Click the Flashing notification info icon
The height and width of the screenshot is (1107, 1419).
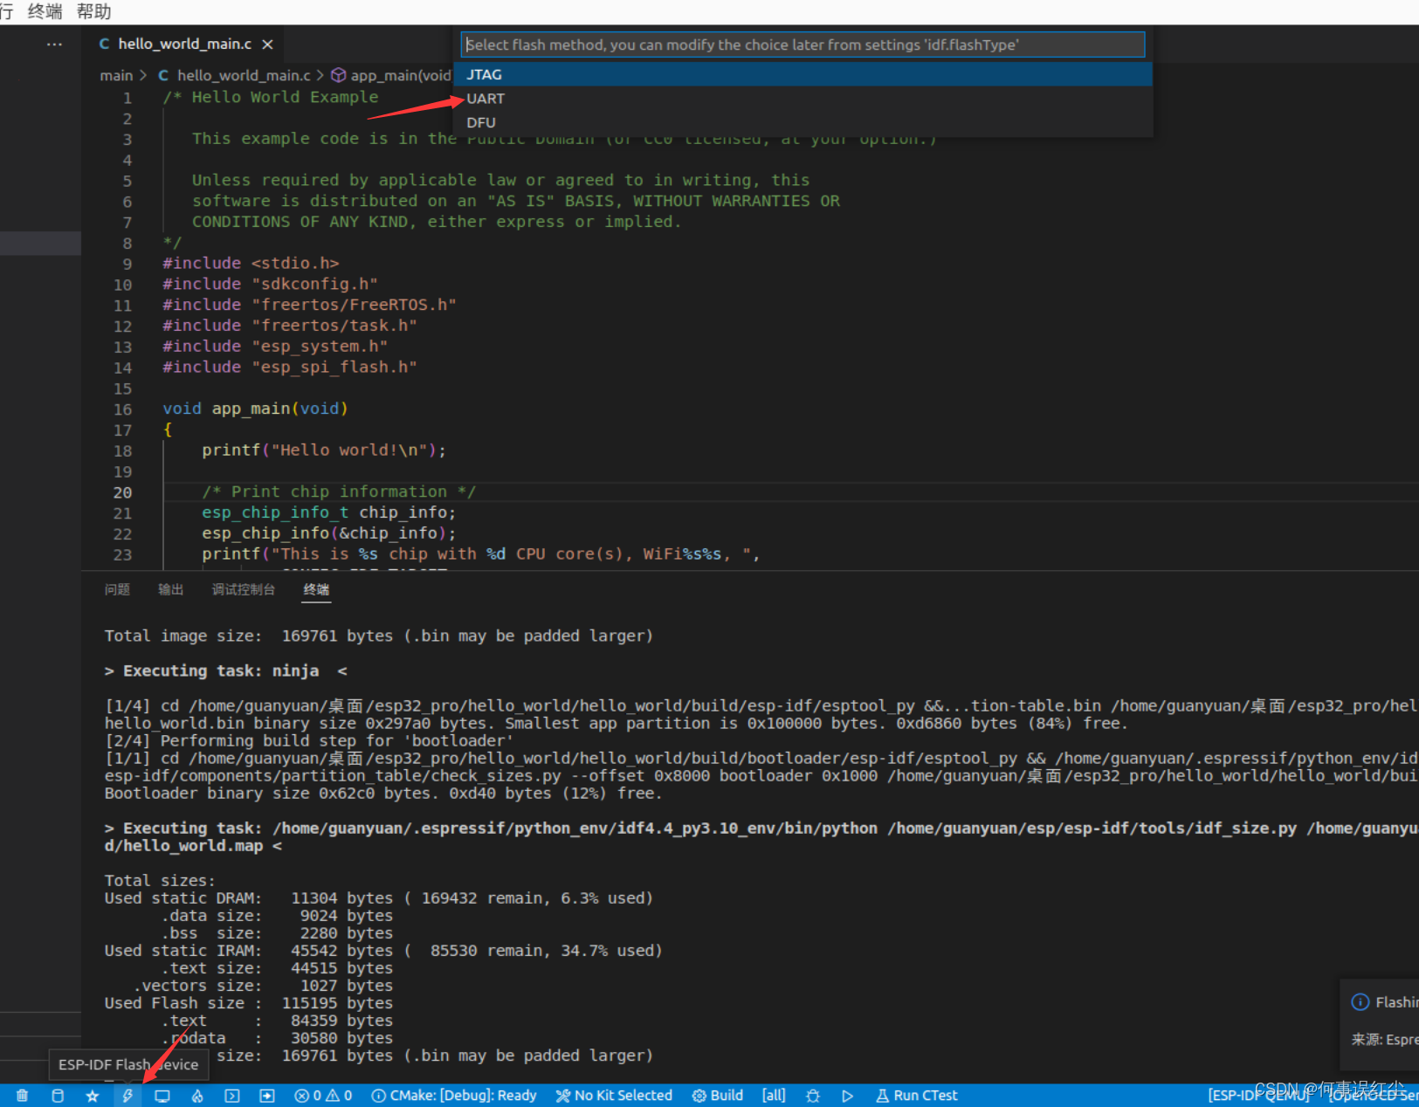(1360, 1002)
